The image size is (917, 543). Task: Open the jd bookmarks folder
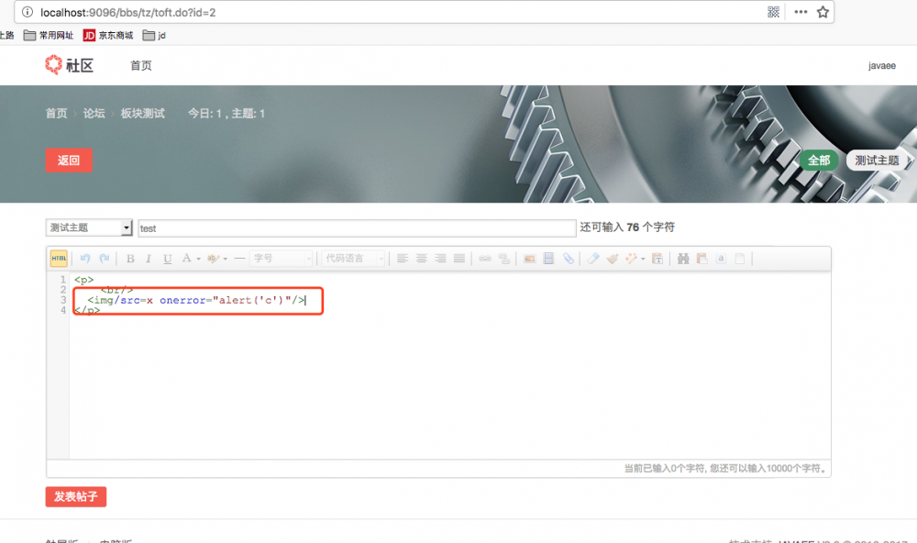[x=154, y=35]
